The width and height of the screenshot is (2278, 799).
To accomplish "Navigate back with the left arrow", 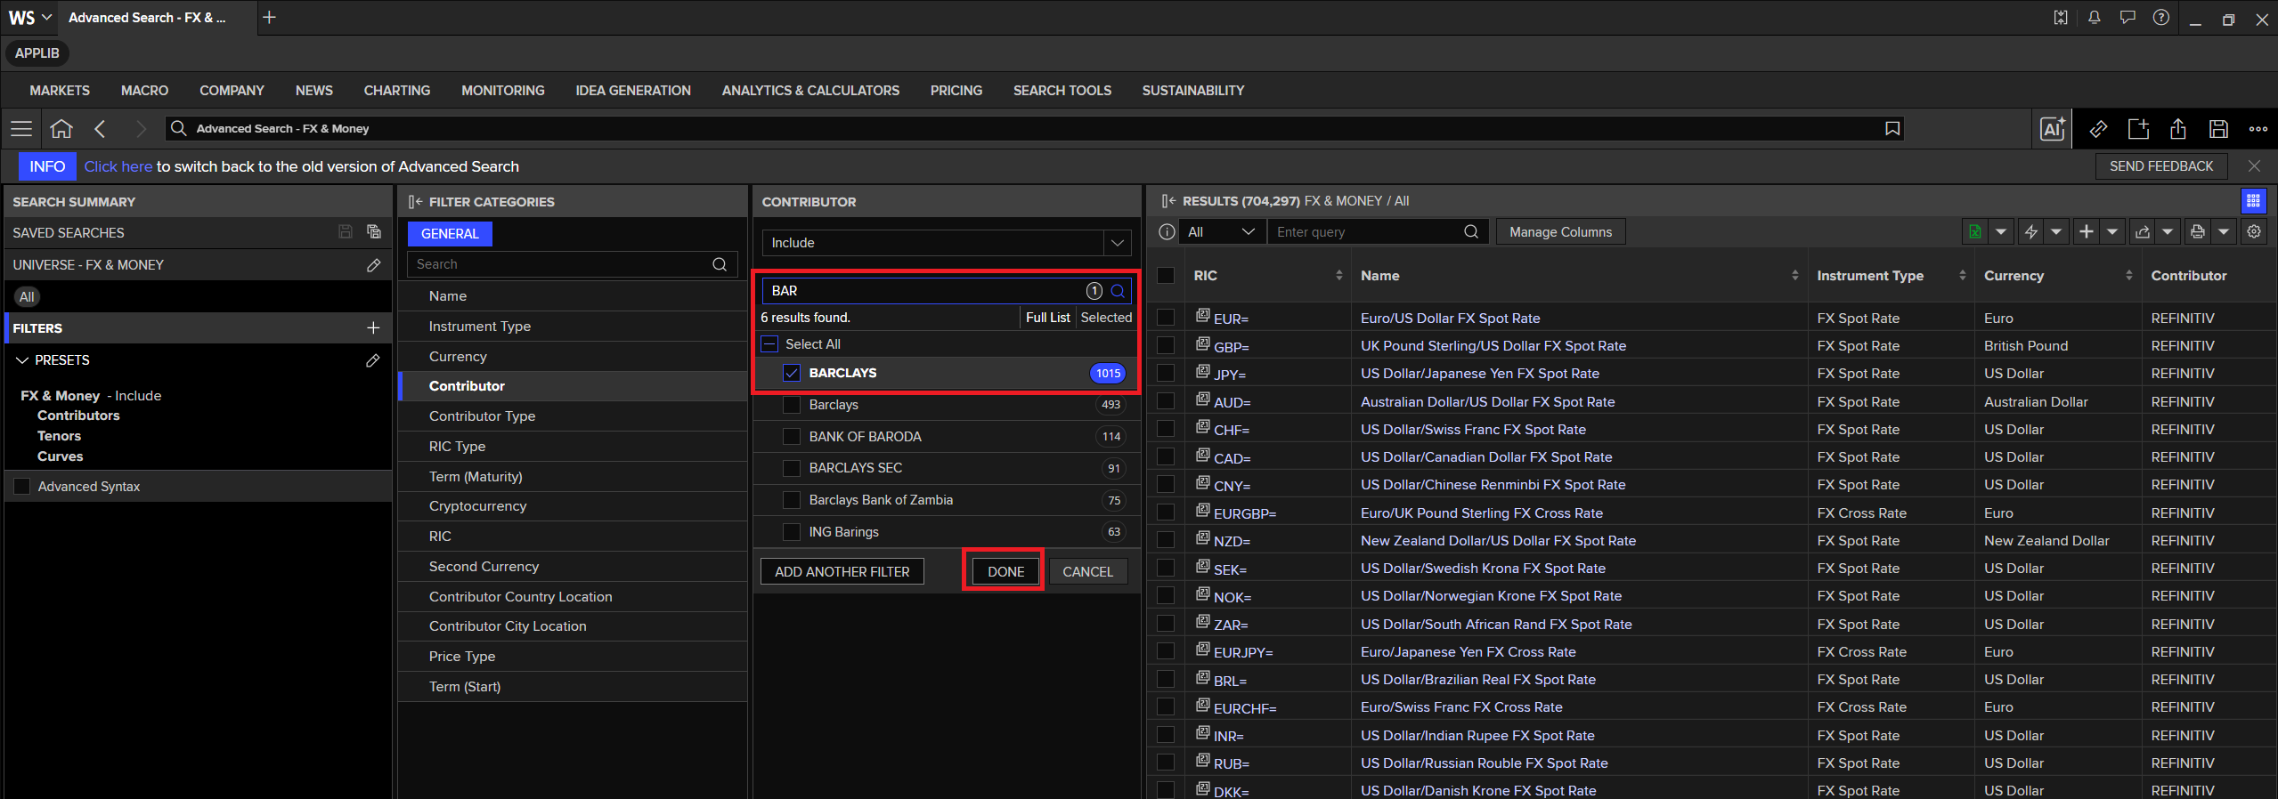I will [101, 129].
